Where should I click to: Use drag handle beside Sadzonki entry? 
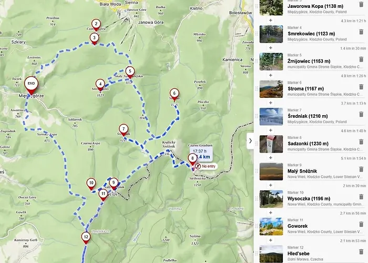coord(257,144)
